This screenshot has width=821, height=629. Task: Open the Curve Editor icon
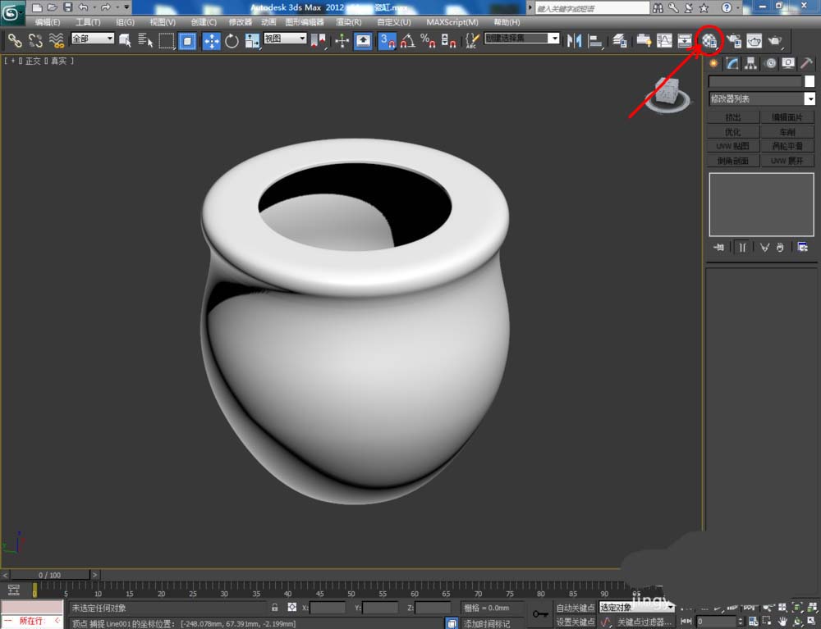(664, 40)
